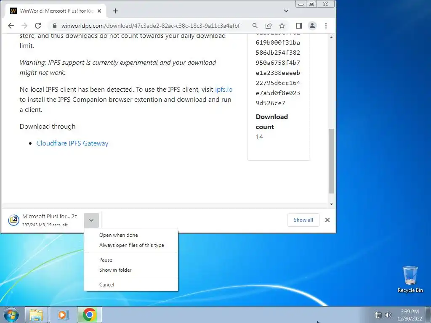Open Chrome side panel
The image size is (431, 323).
tap(299, 26)
